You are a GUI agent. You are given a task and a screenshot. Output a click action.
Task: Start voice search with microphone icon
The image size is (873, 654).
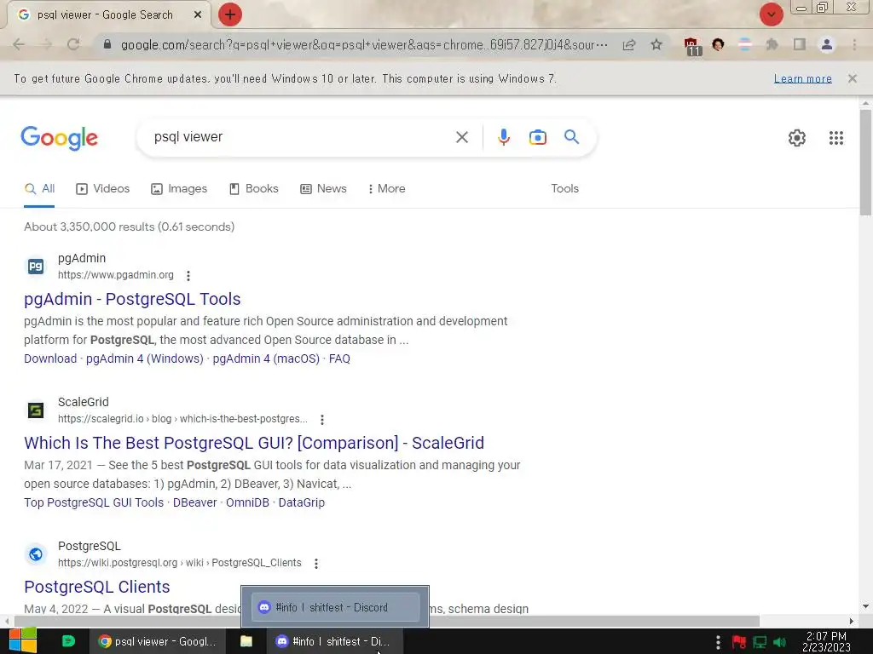(x=503, y=137)
